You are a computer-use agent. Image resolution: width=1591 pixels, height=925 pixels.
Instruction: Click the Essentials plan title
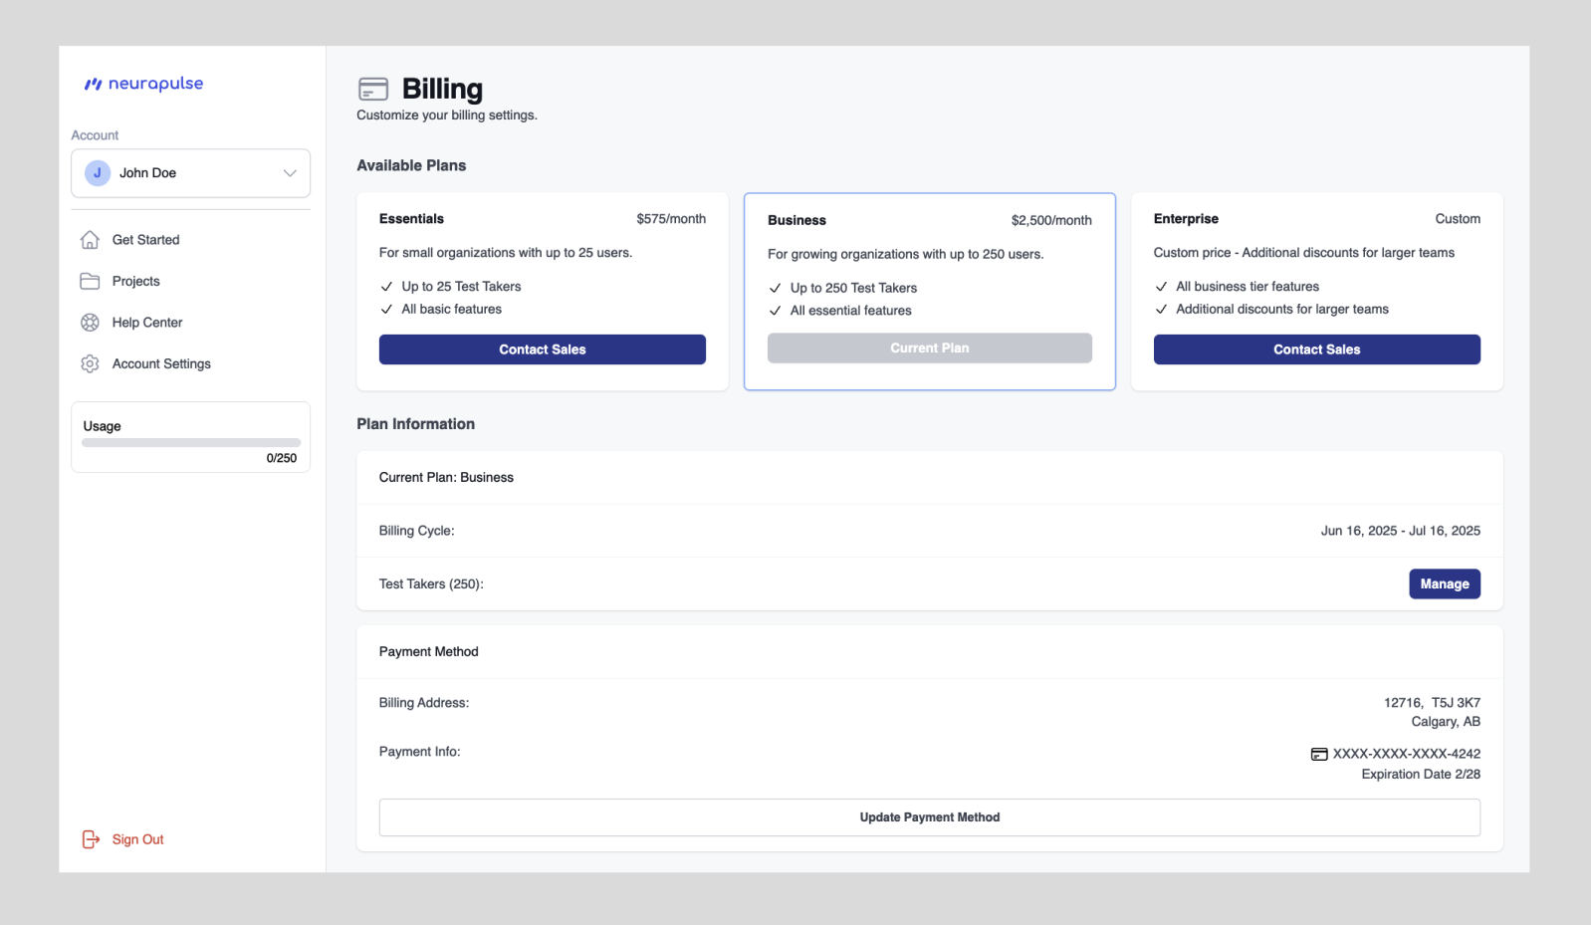tap(411, 219)
